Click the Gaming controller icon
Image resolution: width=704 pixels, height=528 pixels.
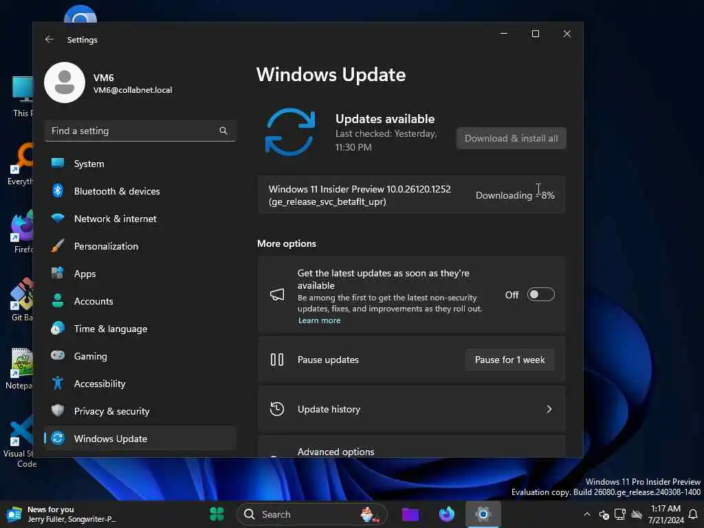pos(58,355)
